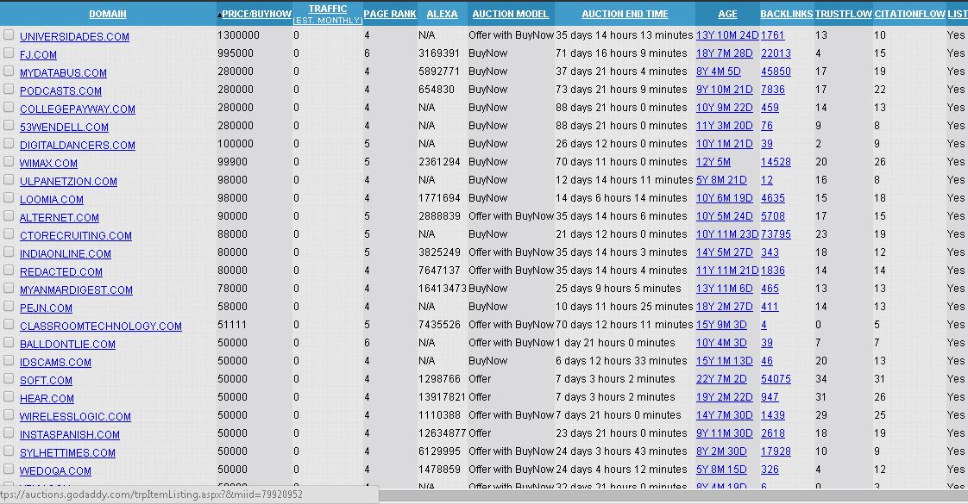
Task: Open age link 22Y 7M 2D for SOFT.COM
Action: point(725,379)
